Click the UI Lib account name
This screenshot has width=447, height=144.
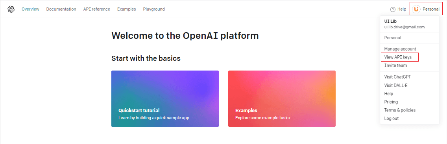pyautogui.click(x=391, y=21)
